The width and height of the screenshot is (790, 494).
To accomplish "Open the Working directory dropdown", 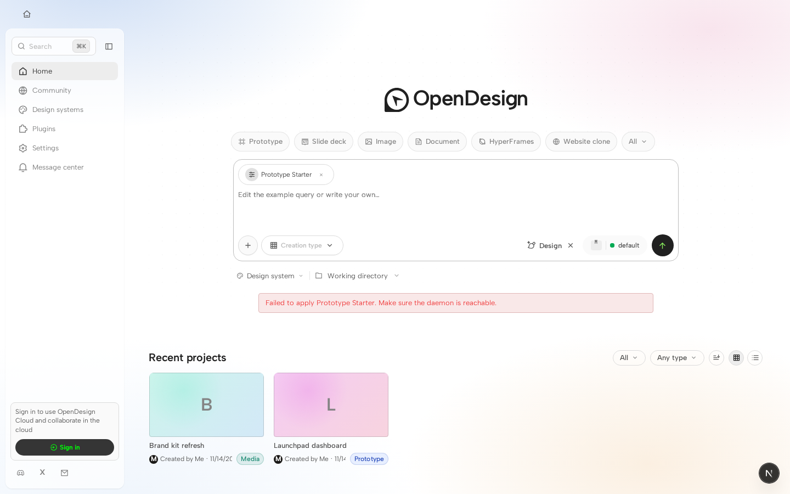I will (x=357, y=276).
